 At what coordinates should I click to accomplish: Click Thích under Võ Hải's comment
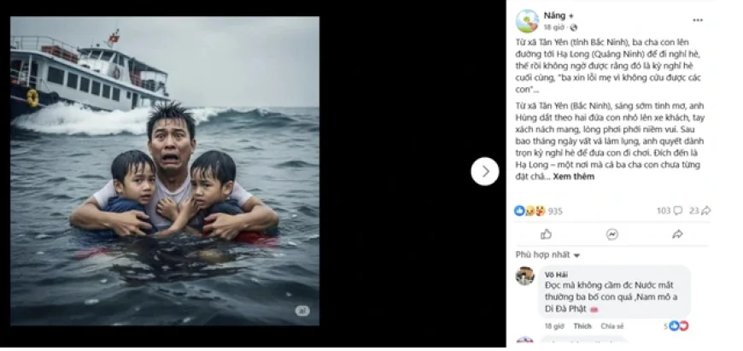click(582, 326)
